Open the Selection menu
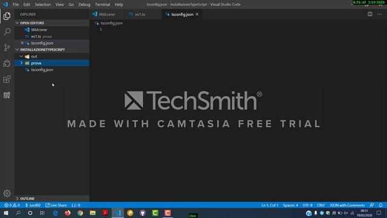This screenshot has height=218, width=387. 43,4
